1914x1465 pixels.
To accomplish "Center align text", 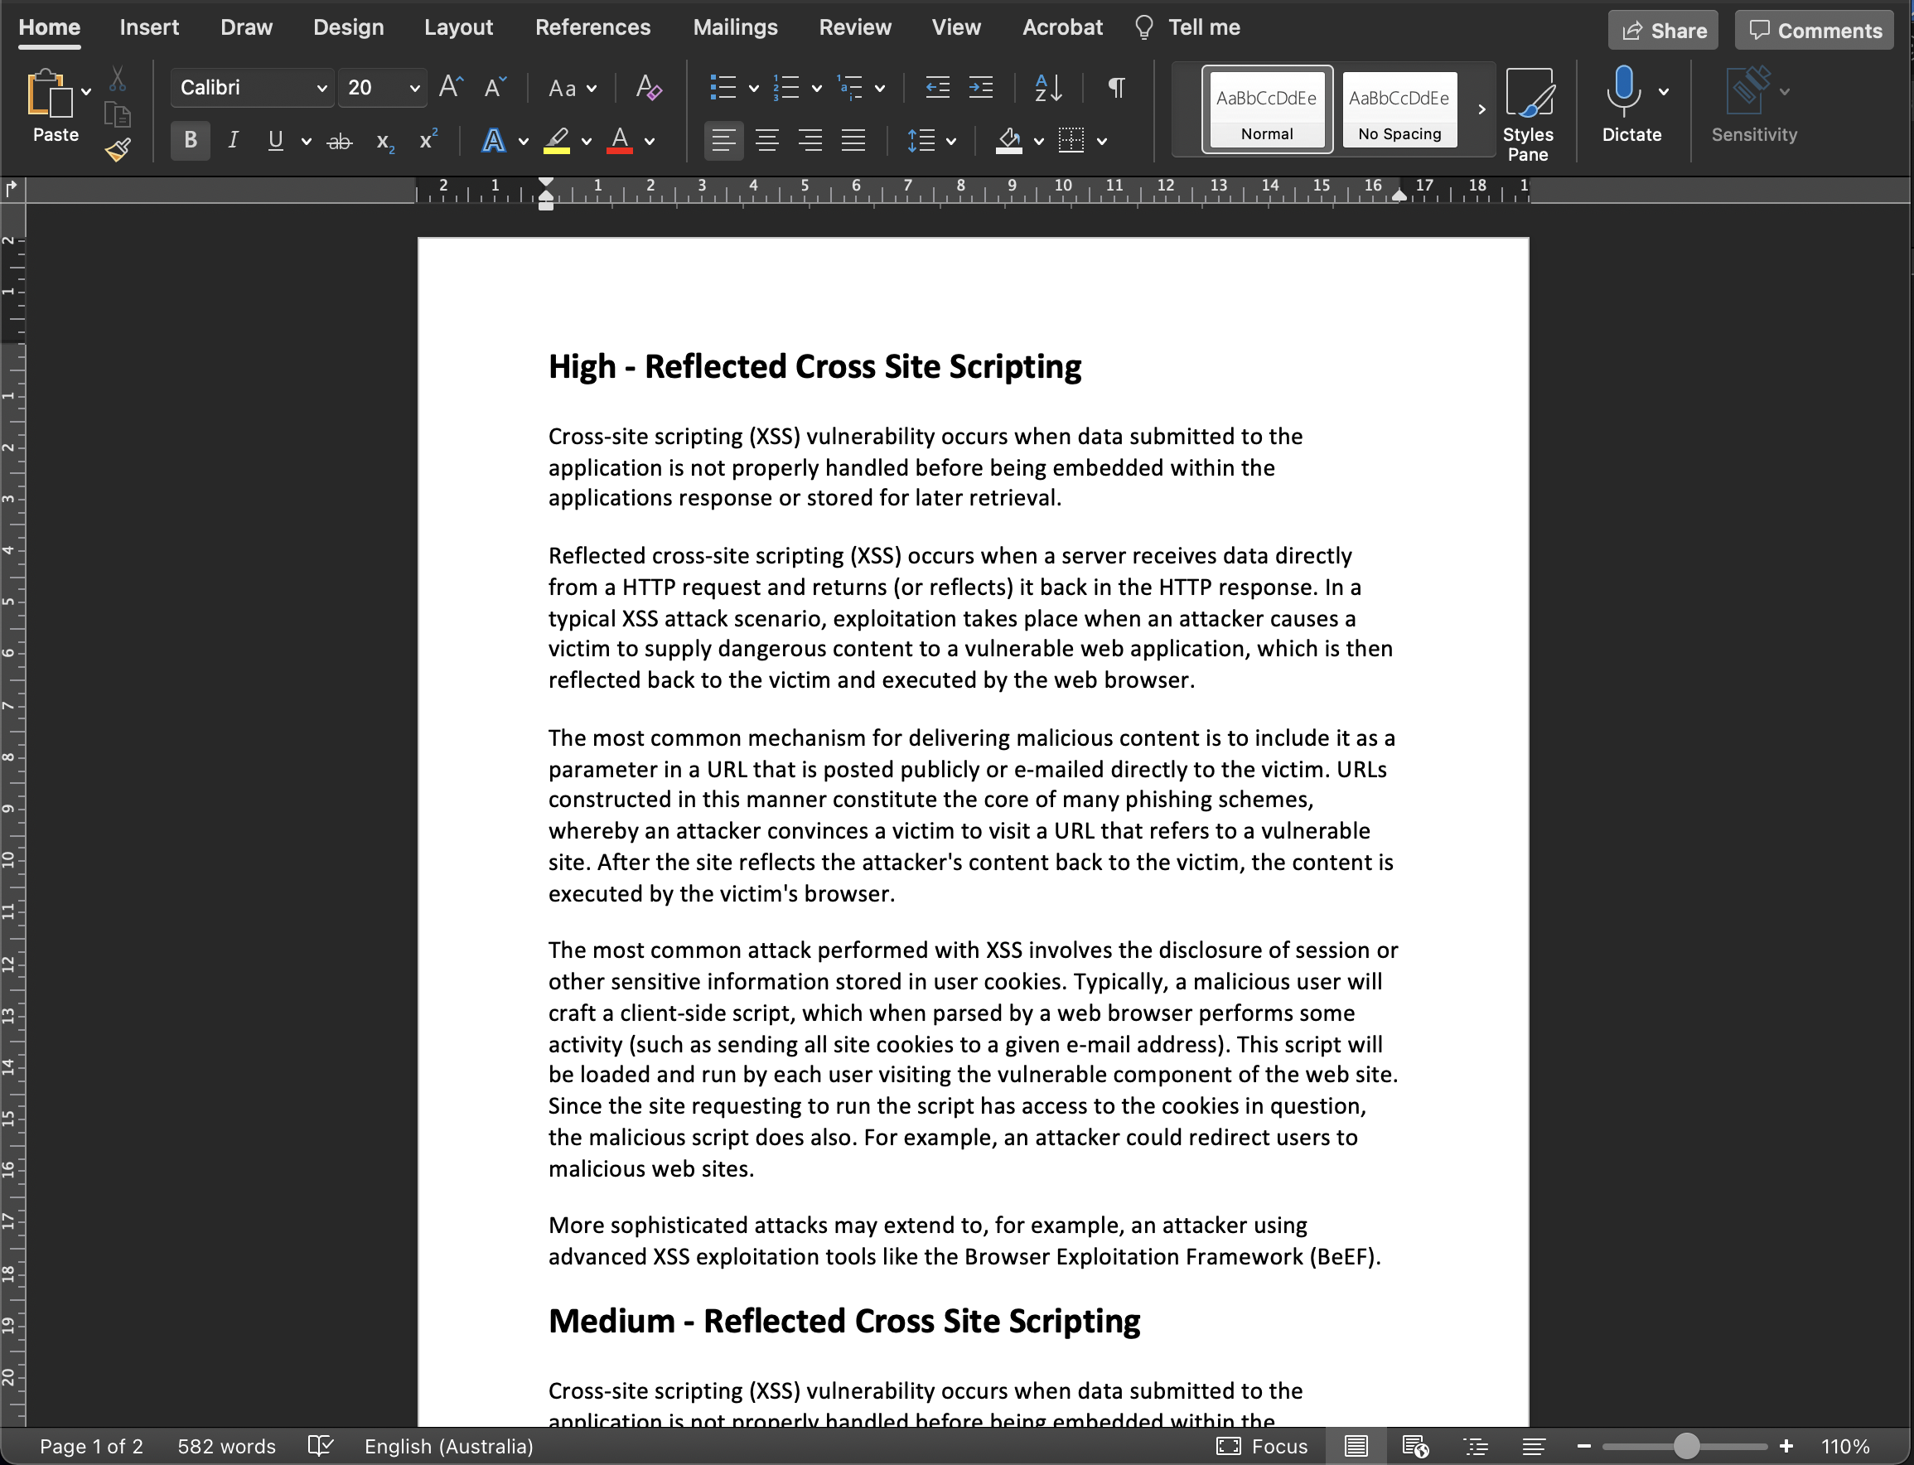I will (x=767, y=140).
